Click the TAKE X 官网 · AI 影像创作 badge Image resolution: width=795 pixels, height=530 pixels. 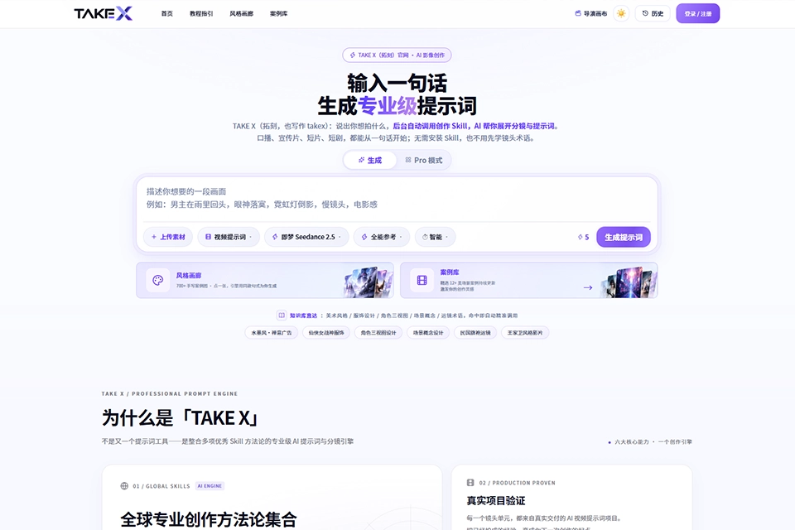397,55
